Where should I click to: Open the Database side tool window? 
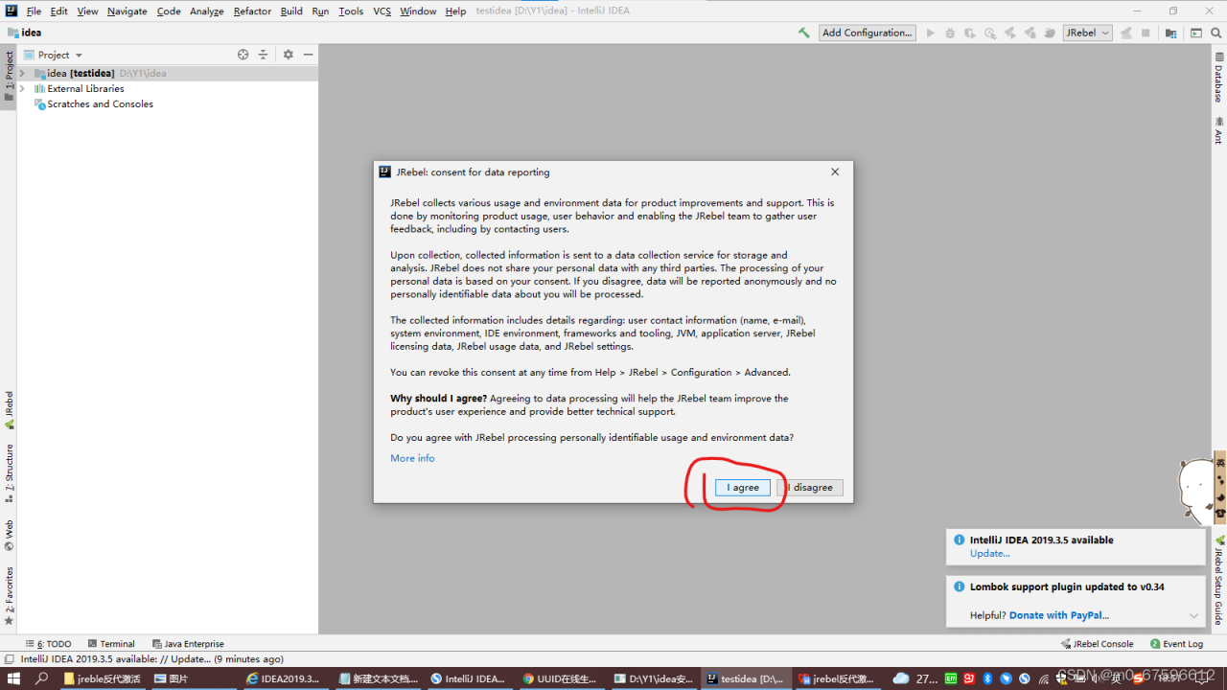click(x=1219, y=78)
